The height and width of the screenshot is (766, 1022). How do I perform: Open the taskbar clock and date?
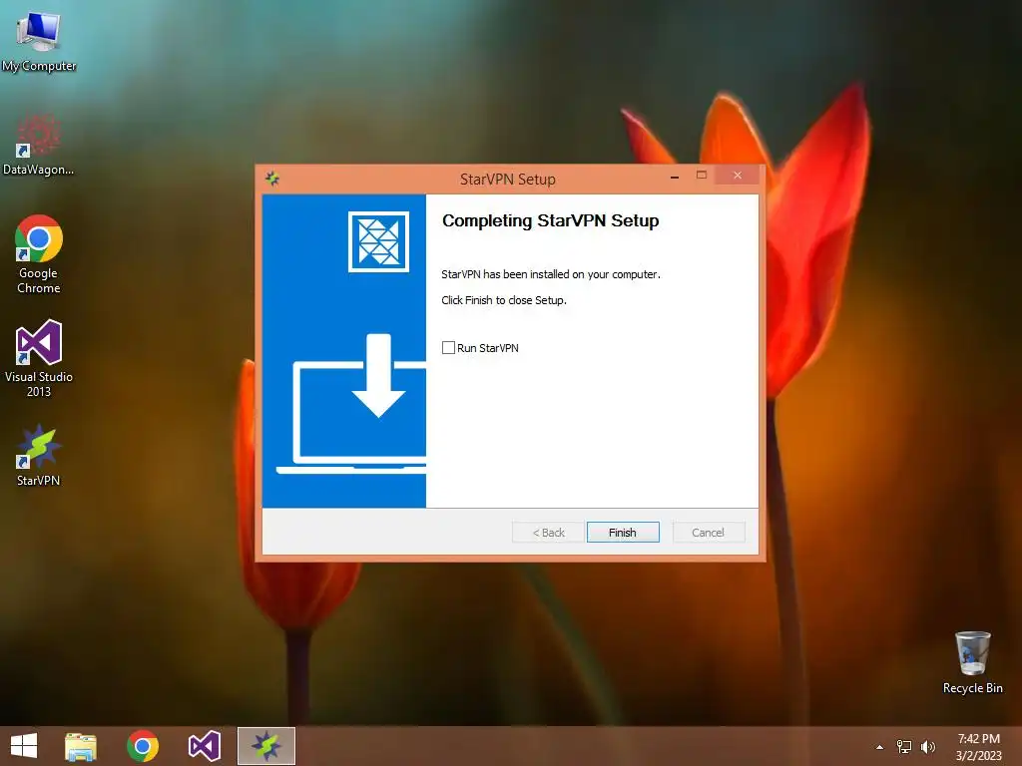tap(978, 747)
